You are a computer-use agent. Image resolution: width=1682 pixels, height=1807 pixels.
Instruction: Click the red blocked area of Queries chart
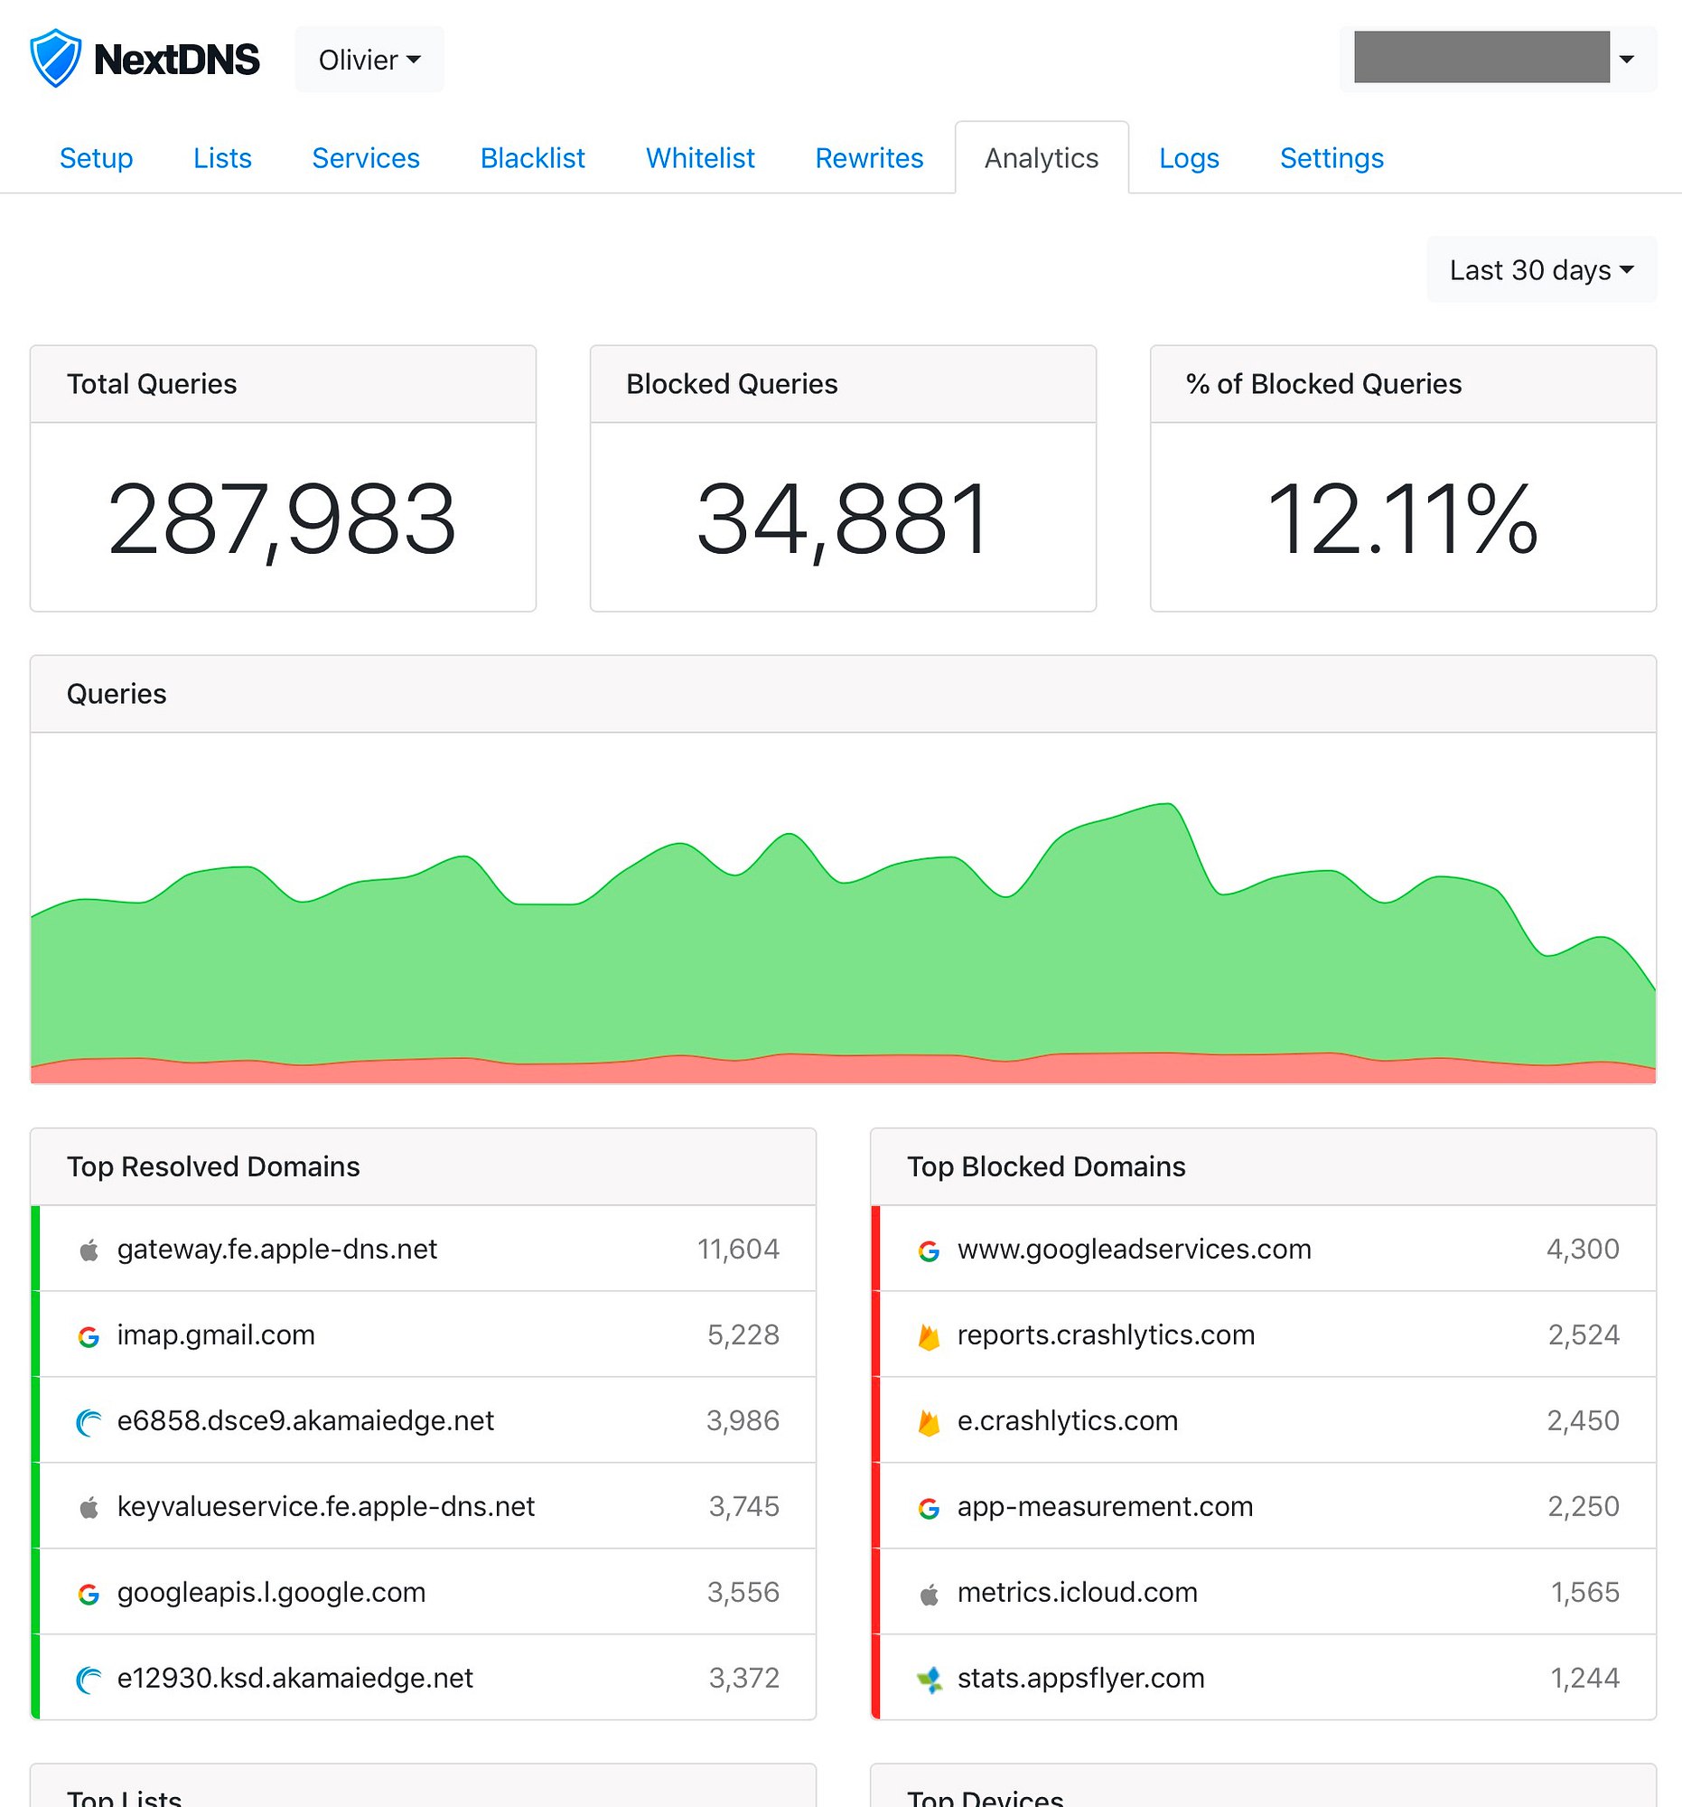tap(843, 1070)
